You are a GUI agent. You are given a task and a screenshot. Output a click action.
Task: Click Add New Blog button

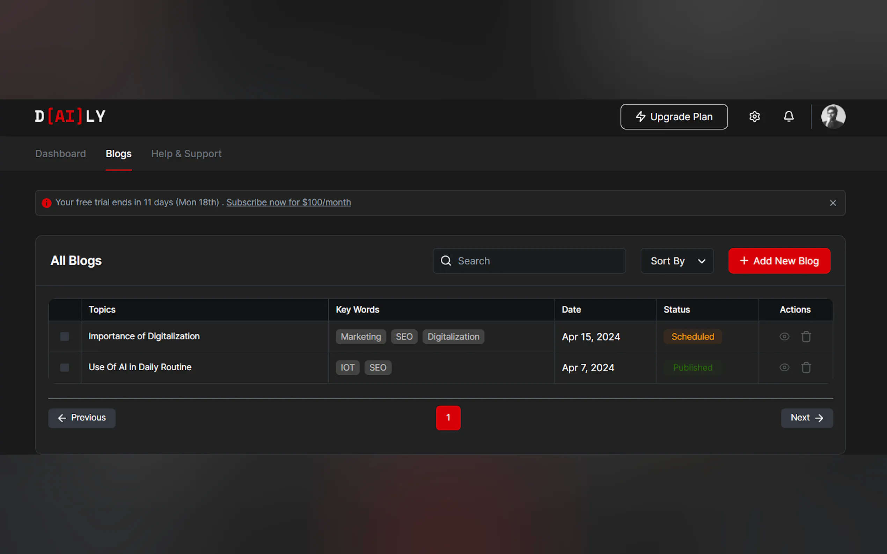point(779,261)
